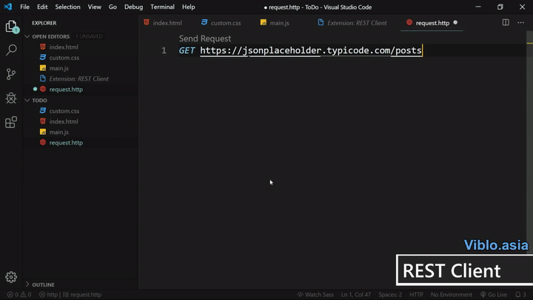Open index.html in TODO folder
The width and height of the screenshot is (533, 300).
[64, 121]
